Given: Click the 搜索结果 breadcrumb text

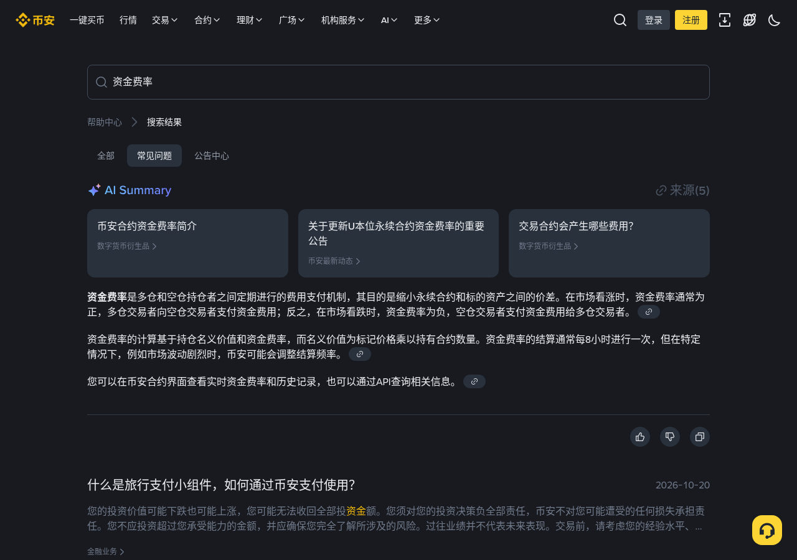Looking at the screenshot, I should (x=164, y=122).
